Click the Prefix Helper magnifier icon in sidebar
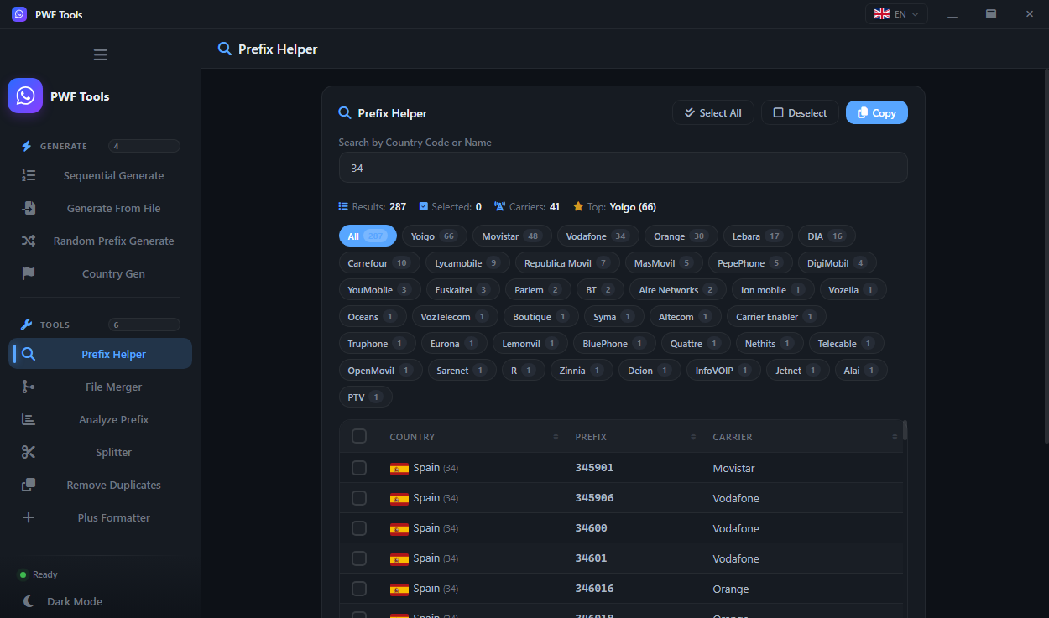The height and width of the screenshot is (618, 1049). [29, 354]
